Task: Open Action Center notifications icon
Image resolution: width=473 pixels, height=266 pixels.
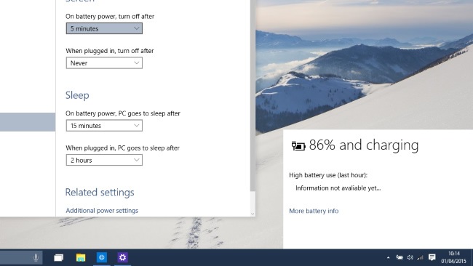Action: (432, 257)
